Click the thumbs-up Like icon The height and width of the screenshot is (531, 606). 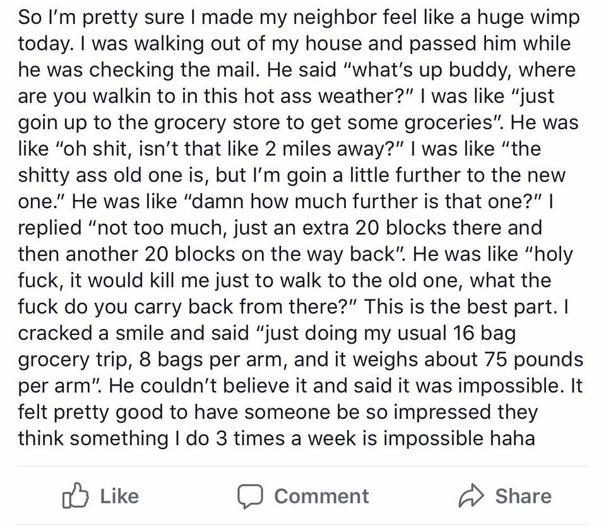click(75, 496)
